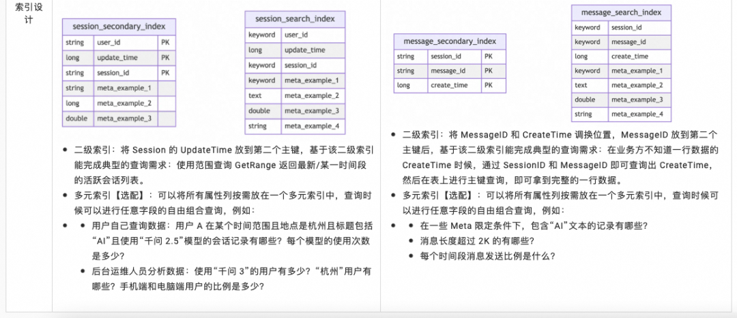This screenshot has width=737, height=318.
Task: Select the session_search_index table title
Action: 295,19
